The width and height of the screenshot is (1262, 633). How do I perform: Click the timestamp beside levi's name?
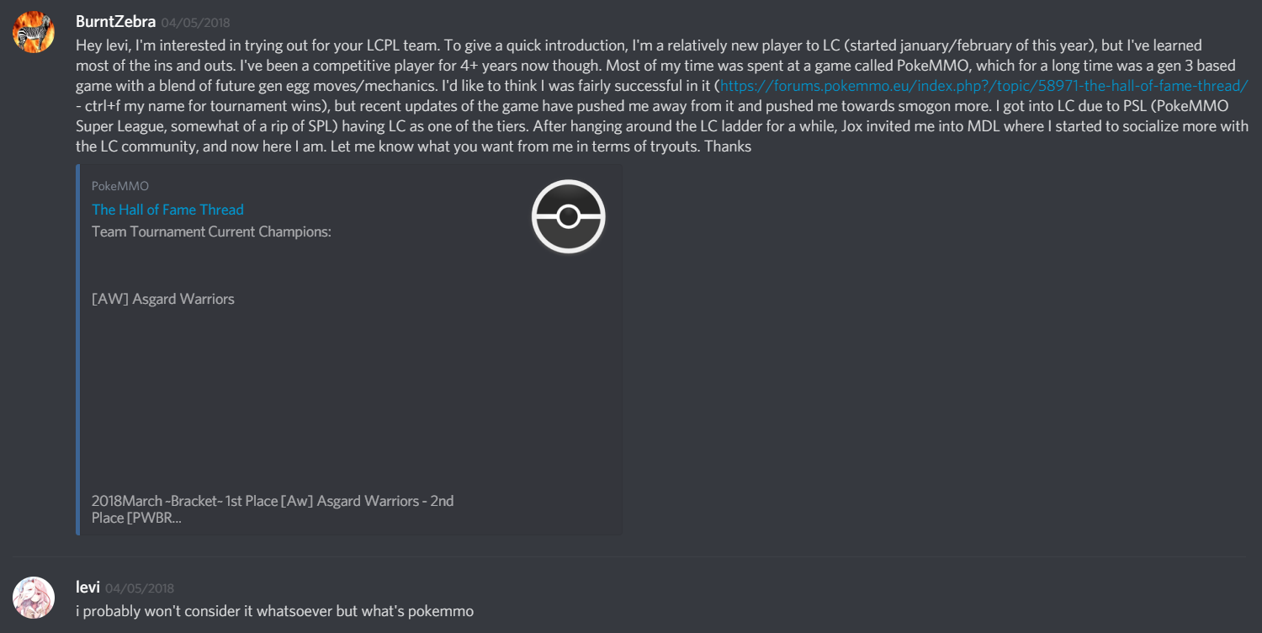[x=140, y=588]
